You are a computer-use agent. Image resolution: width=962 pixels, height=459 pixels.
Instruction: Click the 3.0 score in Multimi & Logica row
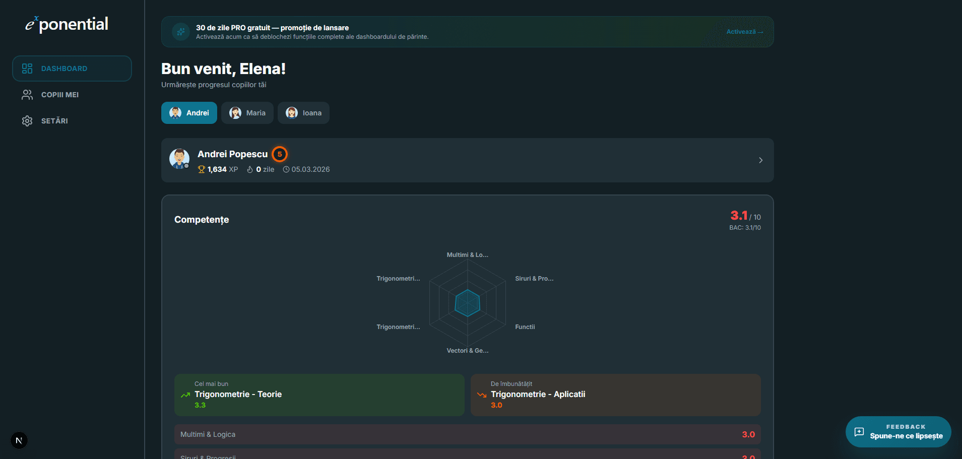pos(748,434)
